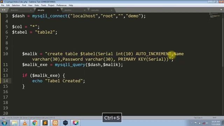Click the if keyword on line 13
224x126 pixels.
[25, 76]
